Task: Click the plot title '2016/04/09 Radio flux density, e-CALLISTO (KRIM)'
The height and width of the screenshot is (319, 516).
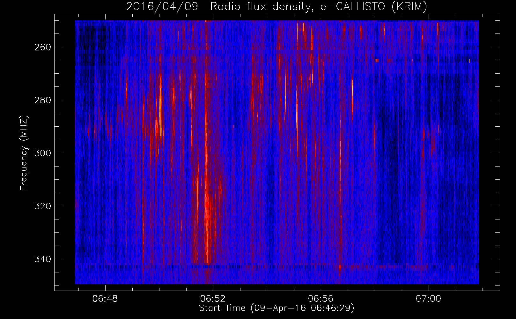Action: tap(276, 6)
